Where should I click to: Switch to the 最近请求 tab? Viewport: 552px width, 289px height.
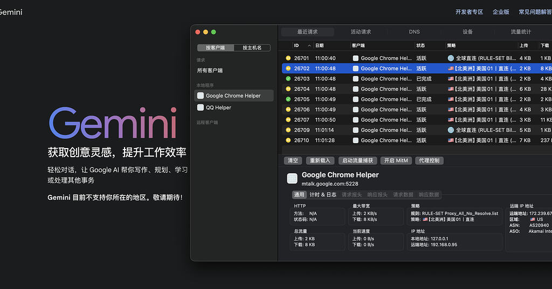307,32
